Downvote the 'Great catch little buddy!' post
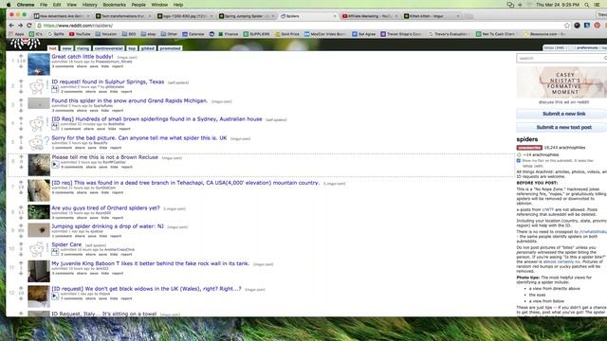This screenshot has width=607, height=341. pos(21,66)
